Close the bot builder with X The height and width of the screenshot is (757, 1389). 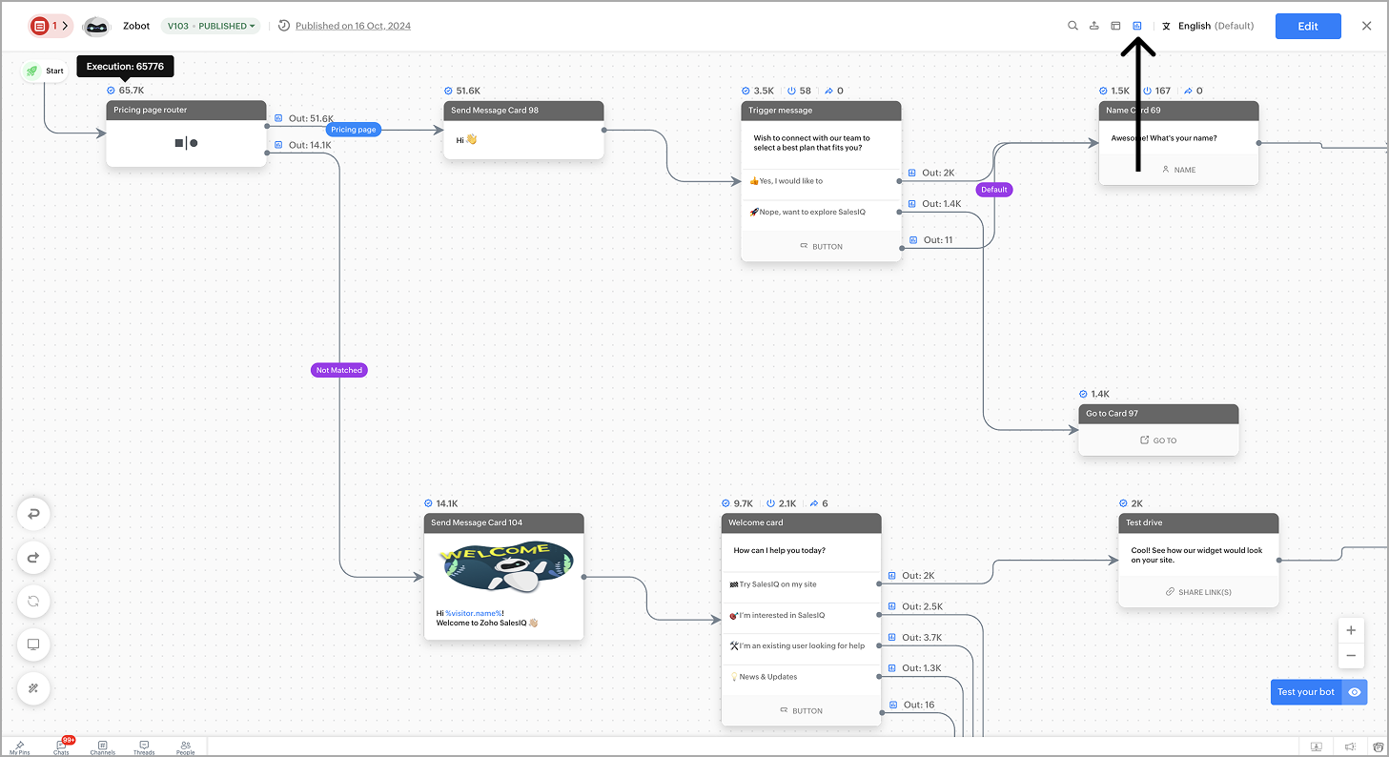tap(1367, 26)
